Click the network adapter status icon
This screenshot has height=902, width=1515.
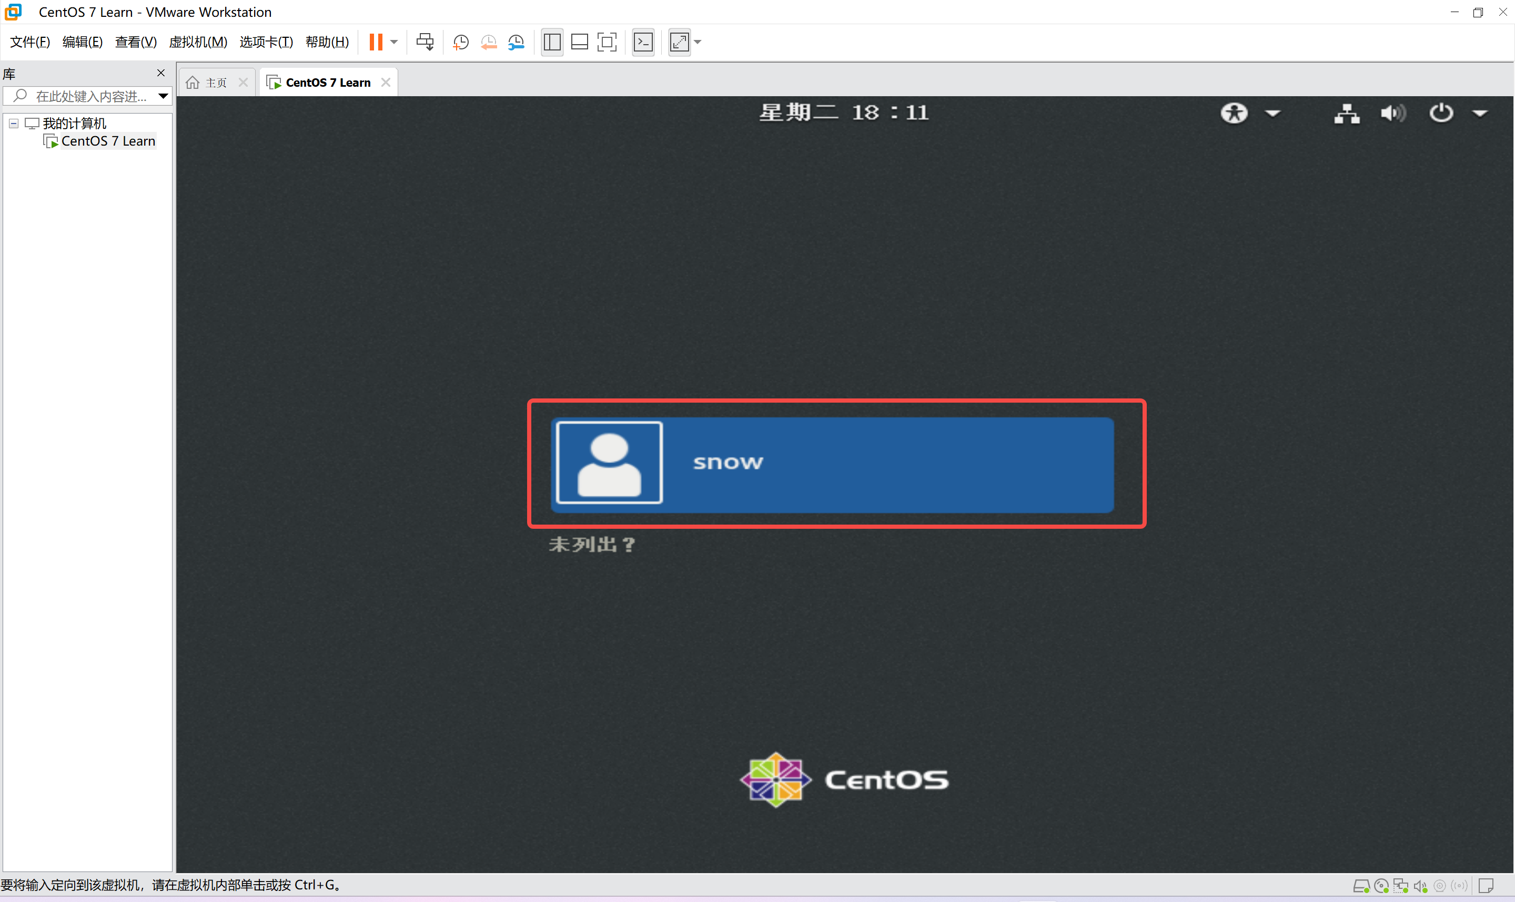[x=1401, y=887]
